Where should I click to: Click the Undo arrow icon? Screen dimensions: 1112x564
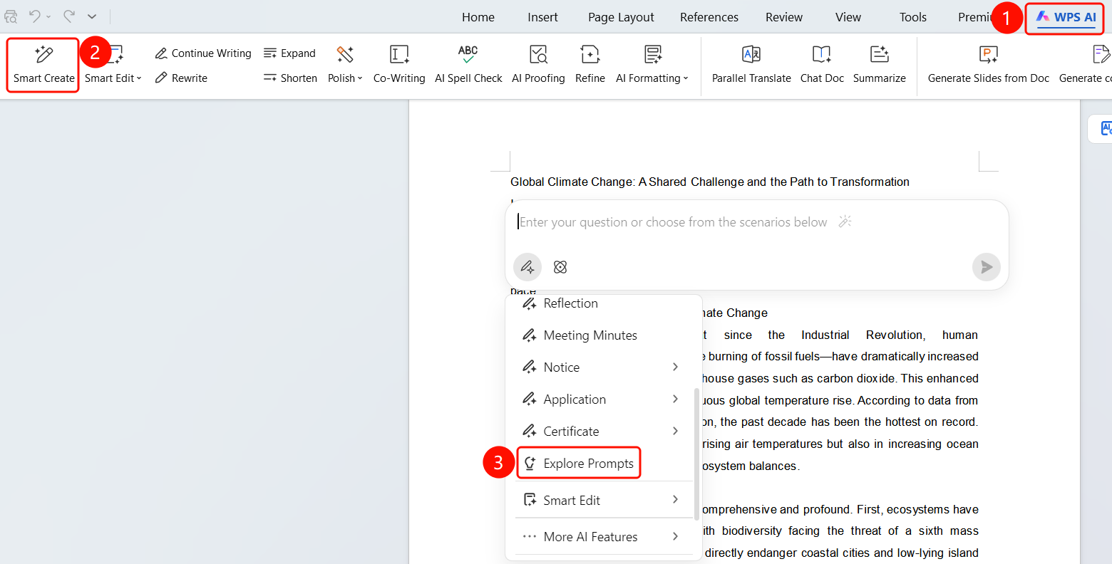(x=35, y=16)
